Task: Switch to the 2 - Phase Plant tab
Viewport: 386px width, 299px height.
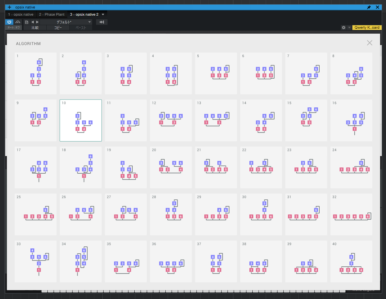Action: (x=52, y=15)
